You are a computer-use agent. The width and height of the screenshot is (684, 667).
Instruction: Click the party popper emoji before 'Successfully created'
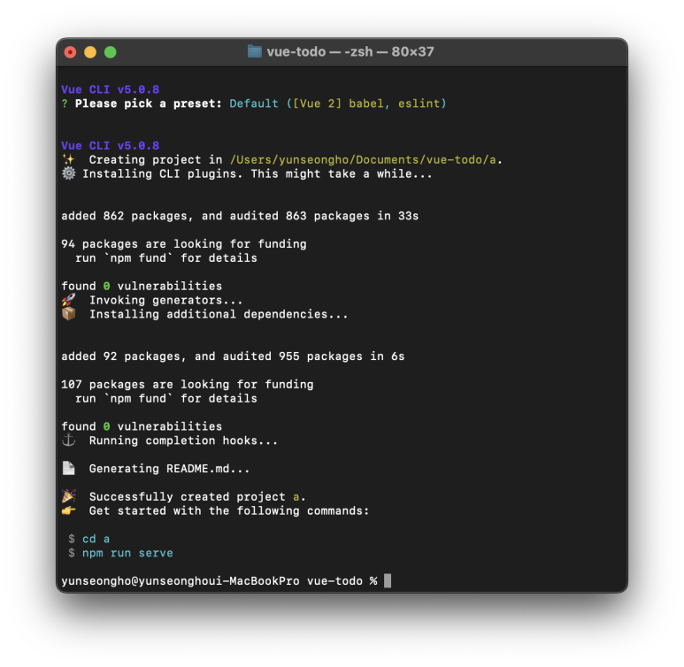tap(68, 496)
